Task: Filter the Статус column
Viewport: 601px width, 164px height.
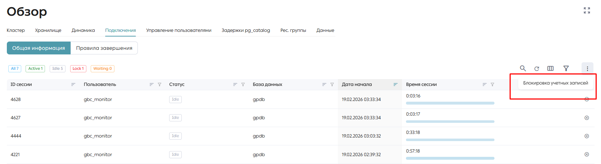Action: [243, 85]
